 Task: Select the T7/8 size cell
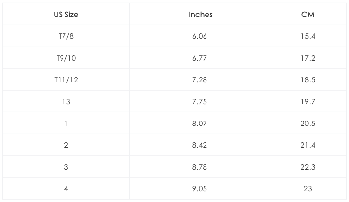click(x=66, y=36)
